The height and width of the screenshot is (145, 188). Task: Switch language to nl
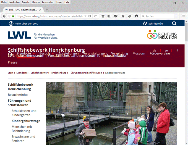pyautogui.click(x=177, y=51)
